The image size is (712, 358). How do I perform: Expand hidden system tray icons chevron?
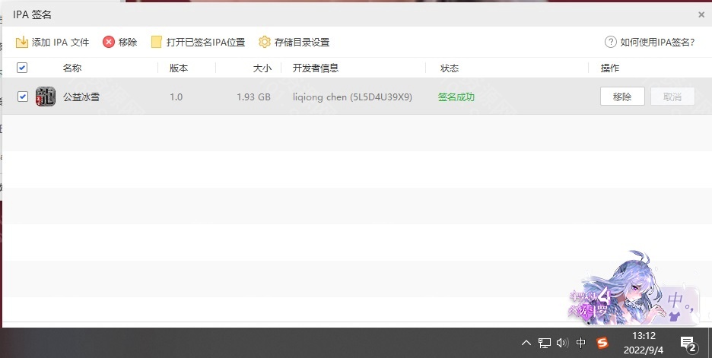pyautogui.click(x=526, y=343)
